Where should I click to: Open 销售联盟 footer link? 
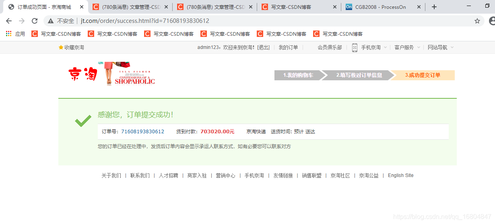312,175
